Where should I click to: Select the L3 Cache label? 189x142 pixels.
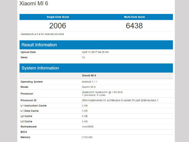(26, 121)
